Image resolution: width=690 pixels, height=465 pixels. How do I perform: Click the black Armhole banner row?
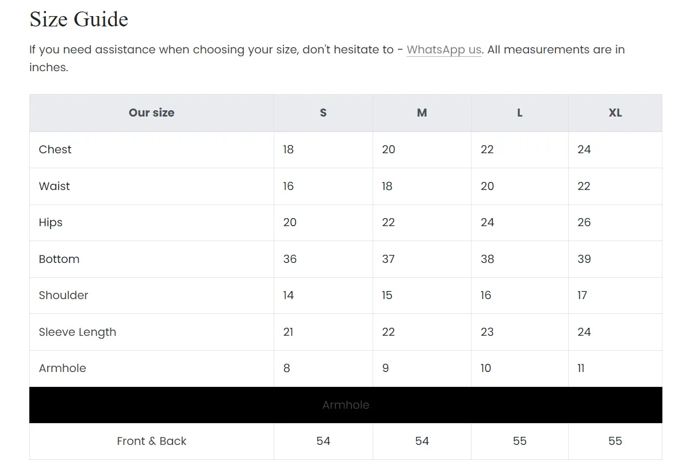pos(346,405)
